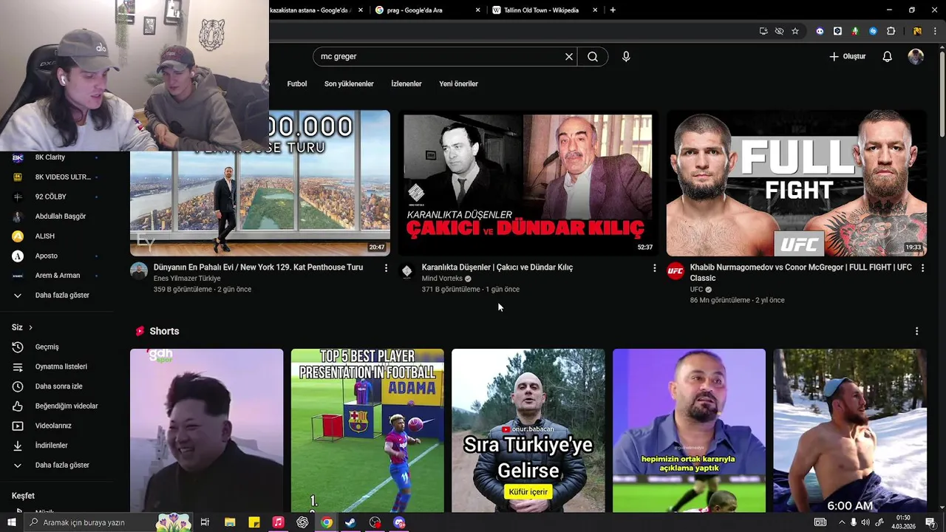This screenshot has width=946, height=532.
Task: Open the Windows Start menu
Action: [12, 522]
